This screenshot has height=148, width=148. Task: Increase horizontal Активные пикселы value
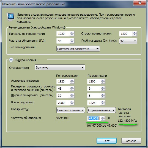[72, 80]
